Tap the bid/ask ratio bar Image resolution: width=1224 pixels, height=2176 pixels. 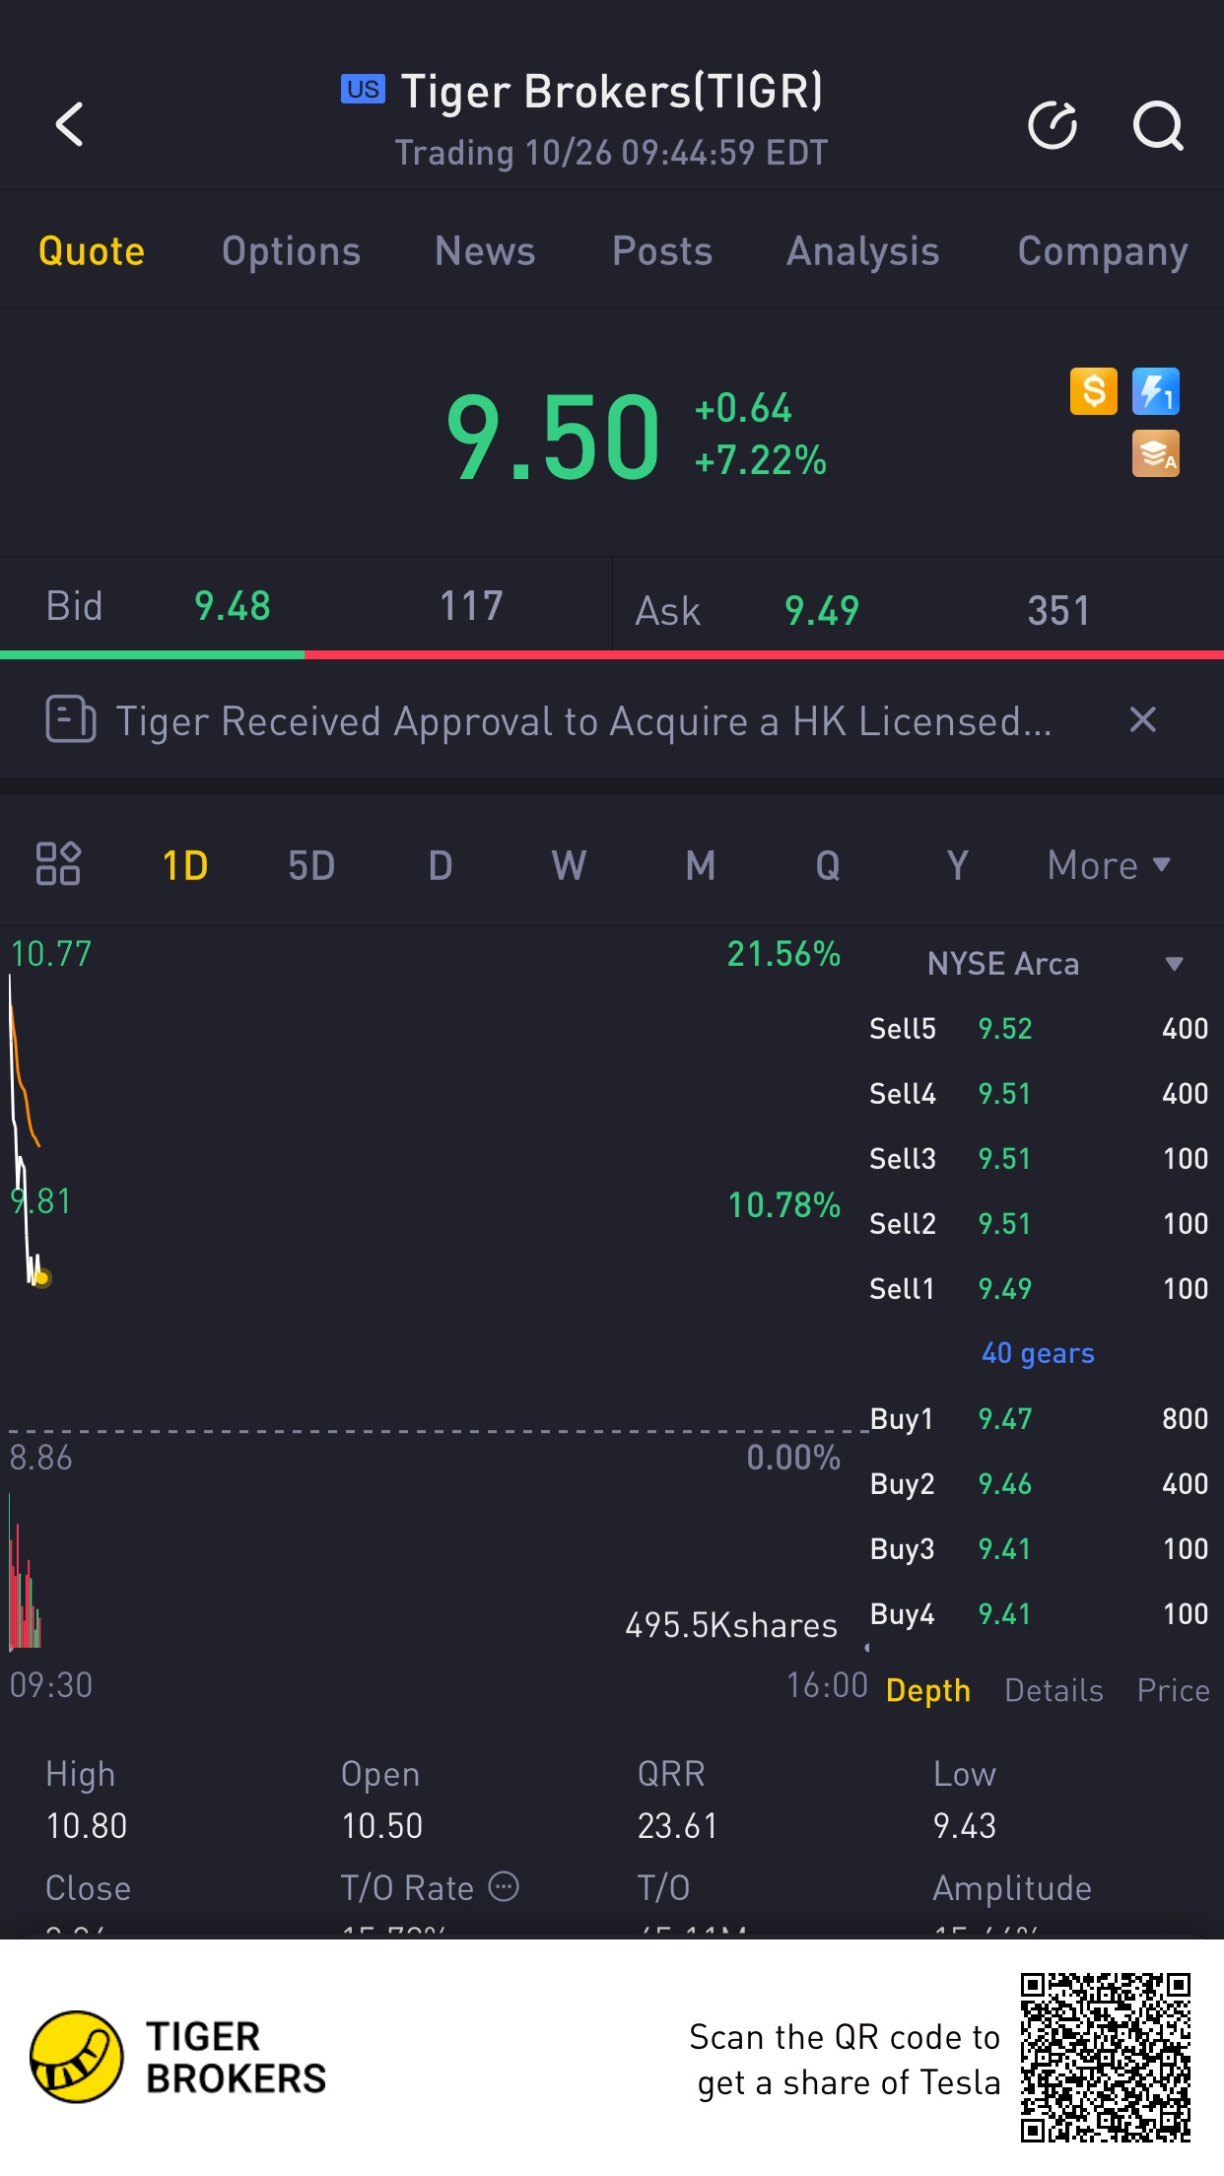(612, 654)
